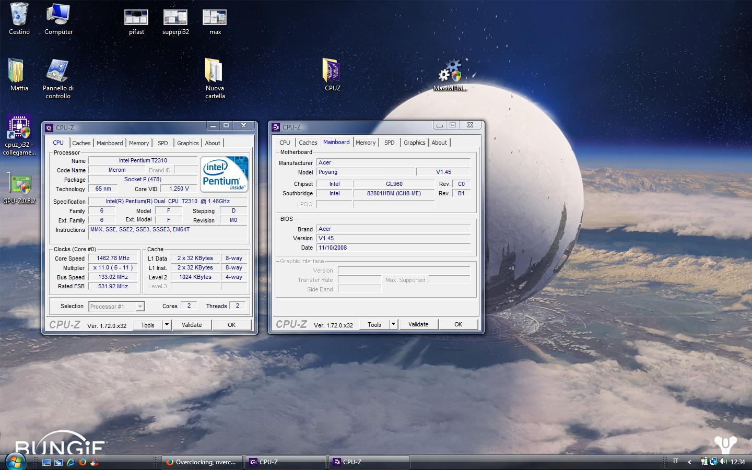752x470 pixels.
Task: Click title bar icon of Mainboard CPU-Z window
Action: (276, 127)
